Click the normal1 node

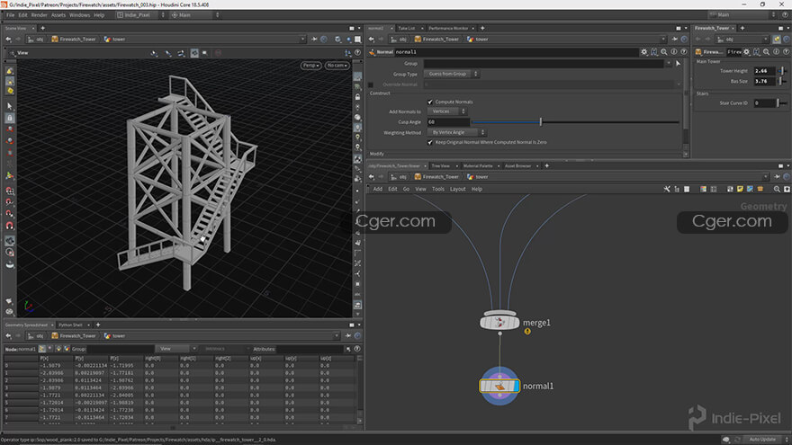pyautogui.click(x=499, y=387)
